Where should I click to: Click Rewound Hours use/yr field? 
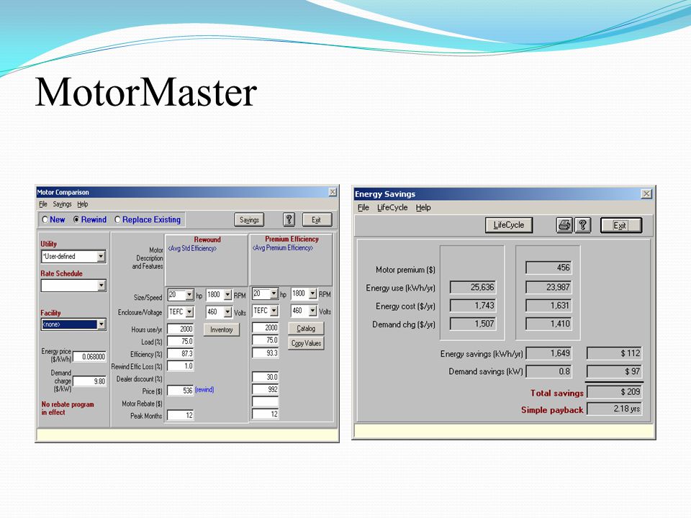181,329
